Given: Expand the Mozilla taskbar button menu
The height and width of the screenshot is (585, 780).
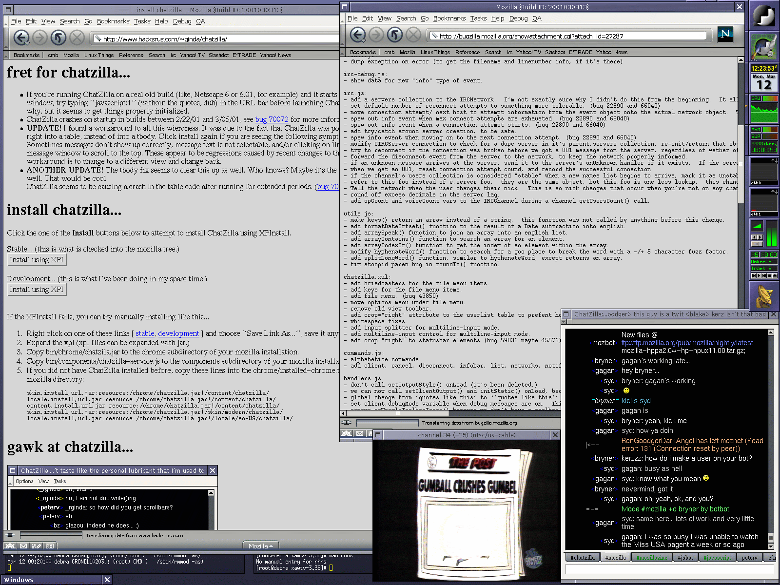Looking at the screenshot, I should click(x=261, y=546).
